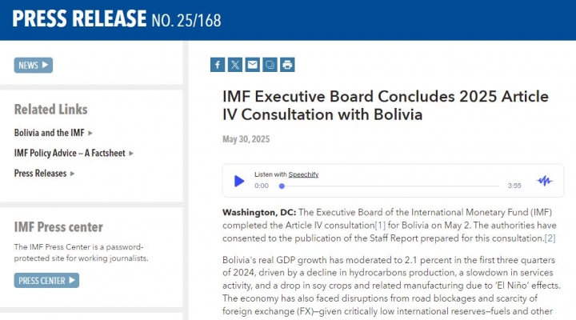Click arrow next to Press Releases
Image resolution: width=576 pixels, height=320 pixels.
coord(72,174)
